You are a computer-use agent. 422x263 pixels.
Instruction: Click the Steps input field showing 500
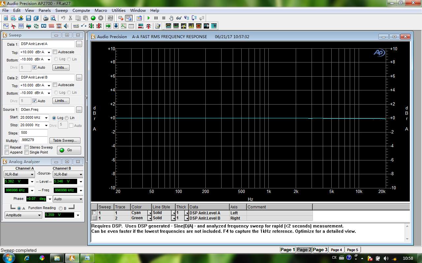pyautogui.click(x=33, y=133)
